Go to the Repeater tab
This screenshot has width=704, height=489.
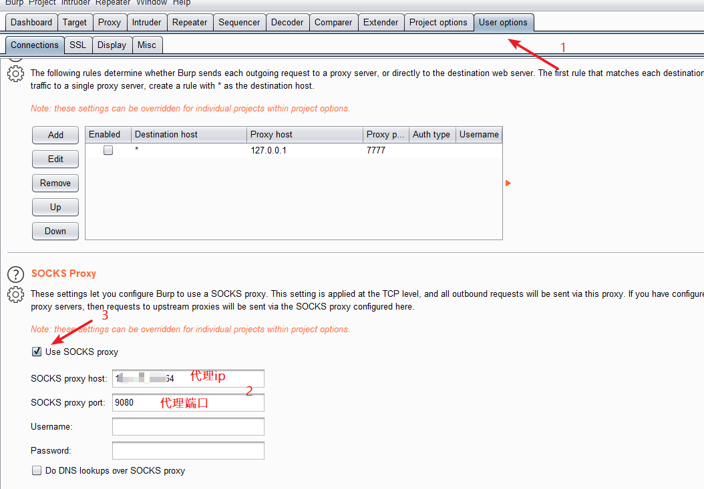click(x=190, y=23)
